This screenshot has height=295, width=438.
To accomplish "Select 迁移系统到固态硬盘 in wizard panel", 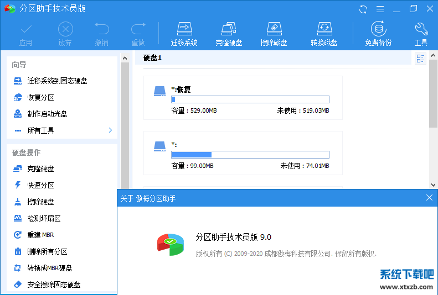I will [x=57, y=81].
